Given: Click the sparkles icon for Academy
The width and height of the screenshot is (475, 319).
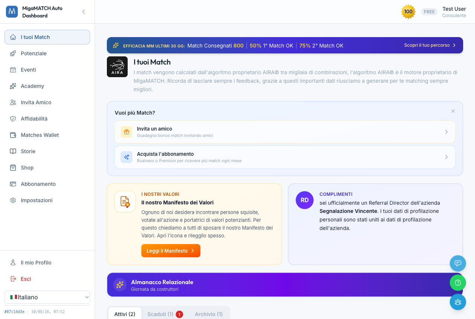Looking at the screenshot, I should click(13, 86).
